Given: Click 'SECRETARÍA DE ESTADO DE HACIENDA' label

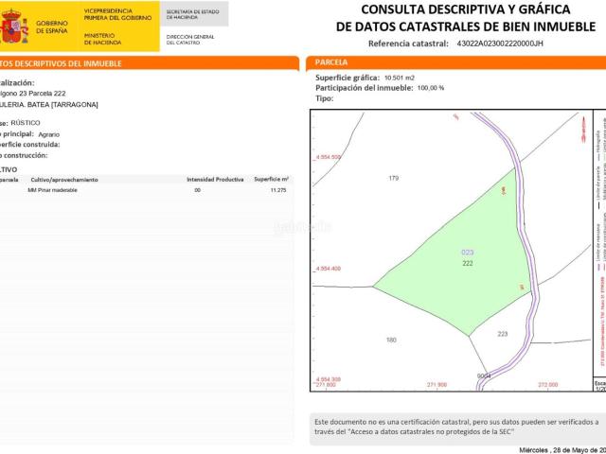Looking at the screenshot, I should [192, 15].
